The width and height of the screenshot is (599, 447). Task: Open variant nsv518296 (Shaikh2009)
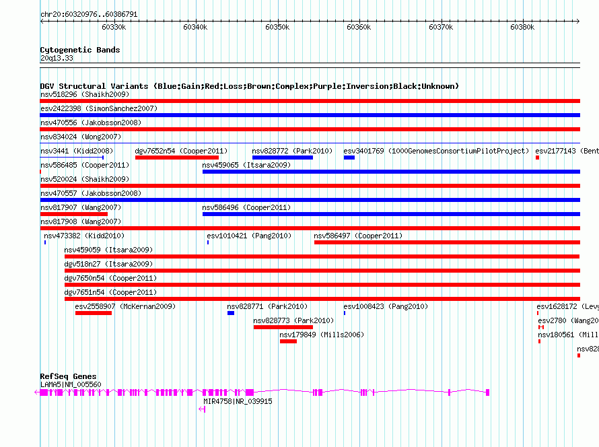point(85,94)
